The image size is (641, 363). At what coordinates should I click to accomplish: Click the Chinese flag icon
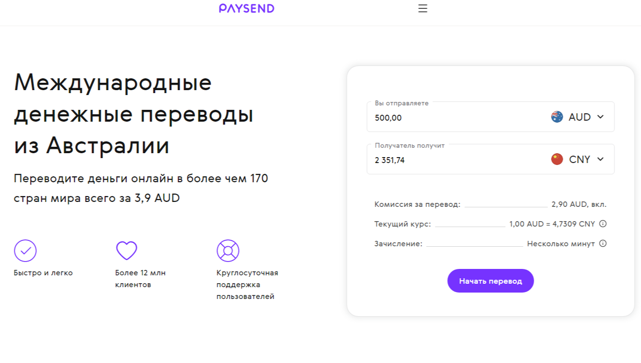pos(557,159)
